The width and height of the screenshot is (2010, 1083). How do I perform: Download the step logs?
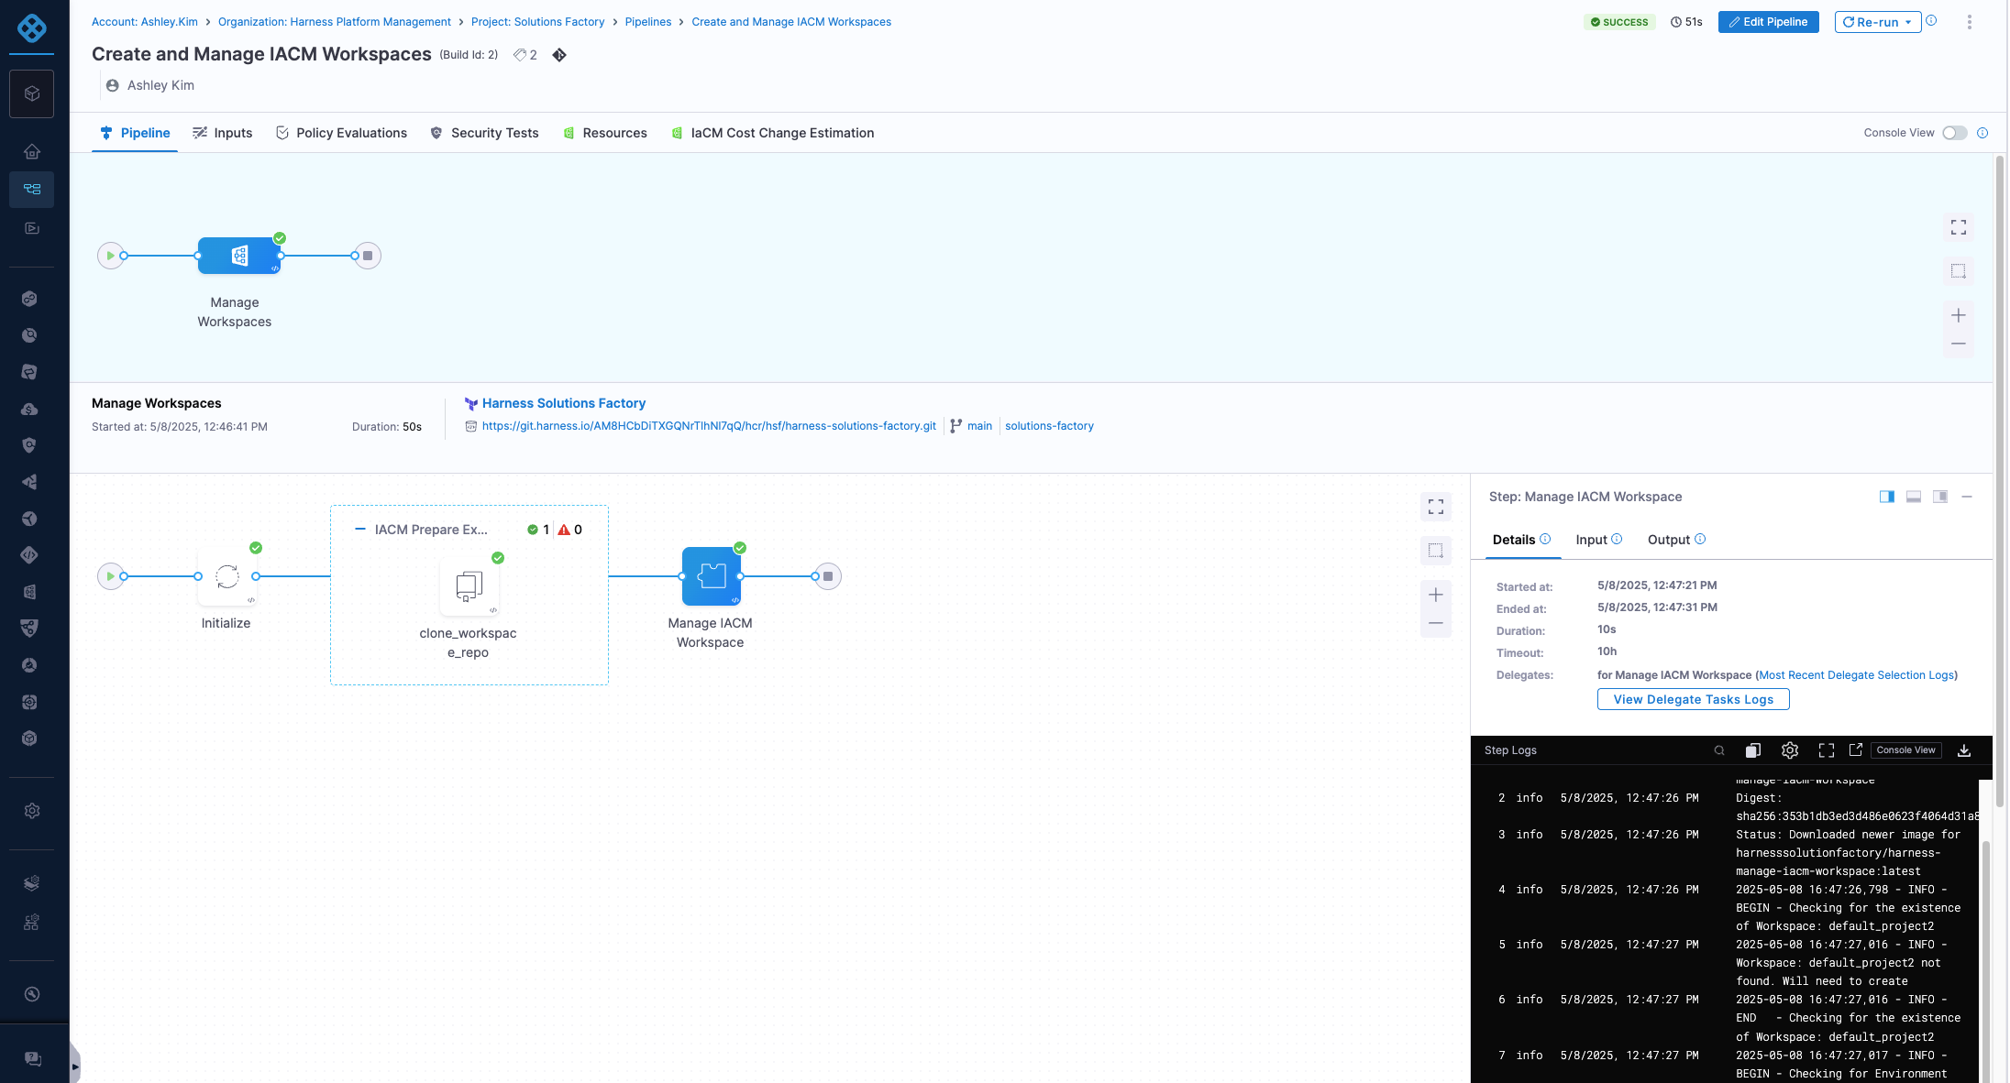click(1963, 750)
